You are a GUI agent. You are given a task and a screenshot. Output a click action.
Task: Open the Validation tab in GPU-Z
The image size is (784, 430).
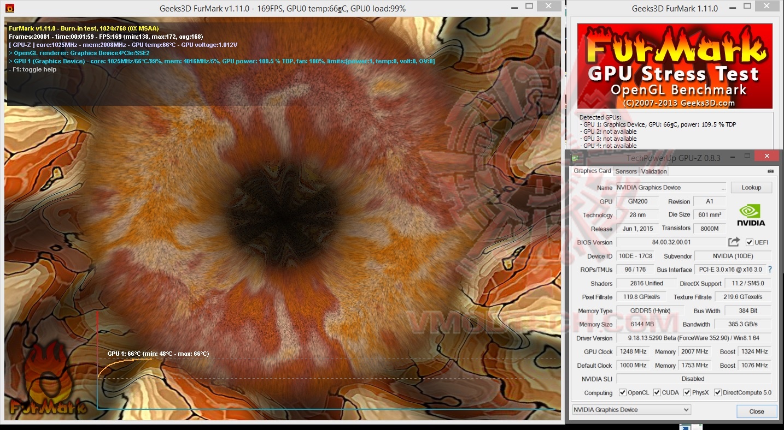coord(654,171)
